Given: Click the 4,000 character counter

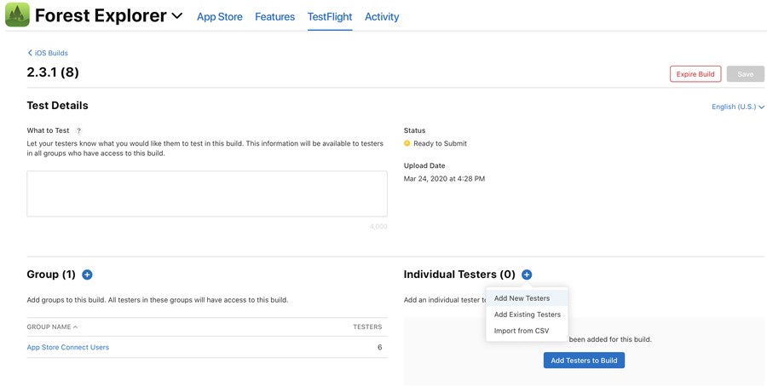Looking at the screenshot, I should [x=378, y=227].
